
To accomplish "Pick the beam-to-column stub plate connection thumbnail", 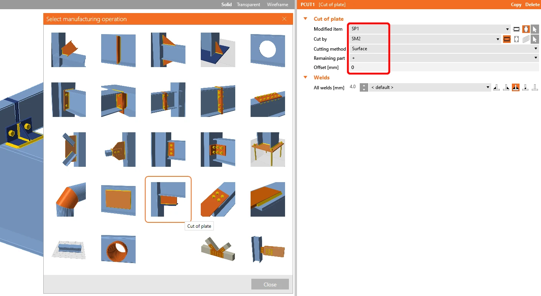I will tap(168, 100).
